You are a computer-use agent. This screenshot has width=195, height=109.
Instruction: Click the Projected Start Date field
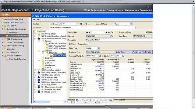point(92,56)
